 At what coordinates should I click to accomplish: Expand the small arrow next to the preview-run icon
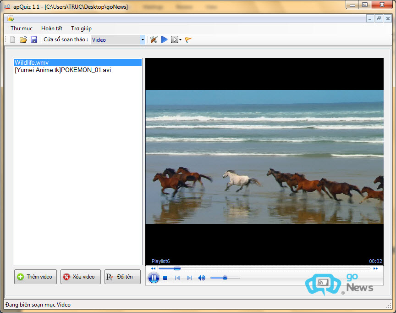(x=180, y=39)
